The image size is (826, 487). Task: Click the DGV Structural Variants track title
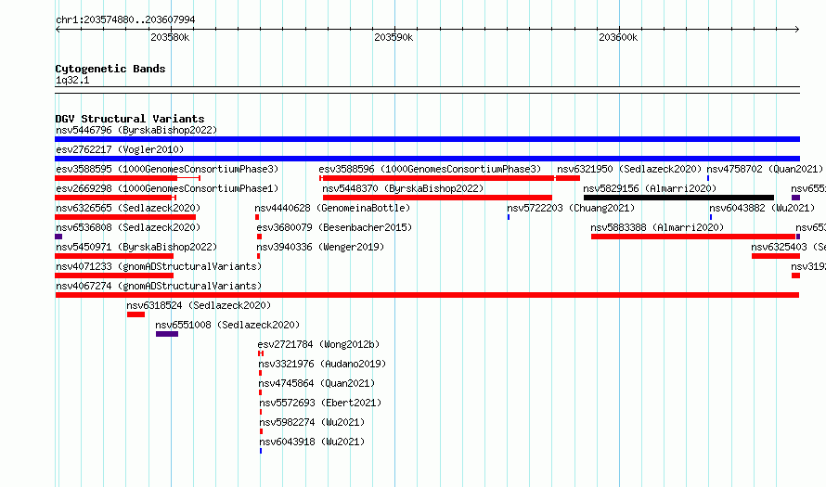[130, 119]
